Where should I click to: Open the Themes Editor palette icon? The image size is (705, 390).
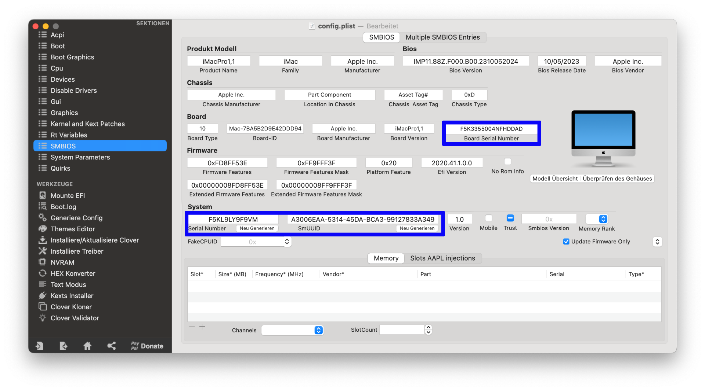click(43, 229)
